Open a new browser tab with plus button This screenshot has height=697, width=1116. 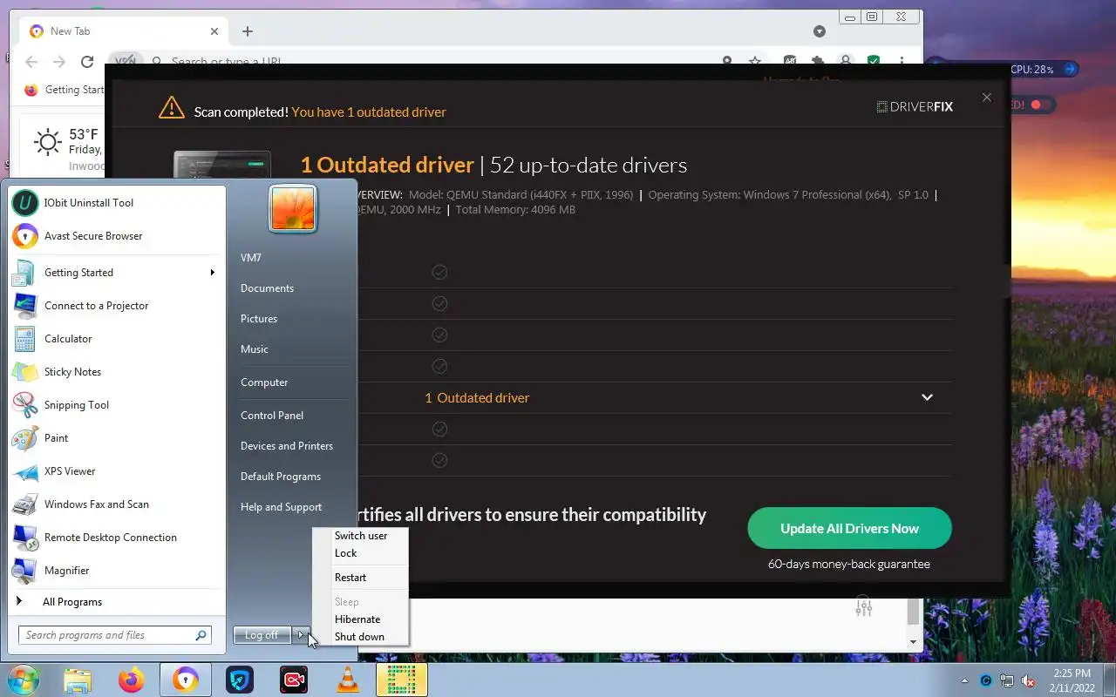248,31
